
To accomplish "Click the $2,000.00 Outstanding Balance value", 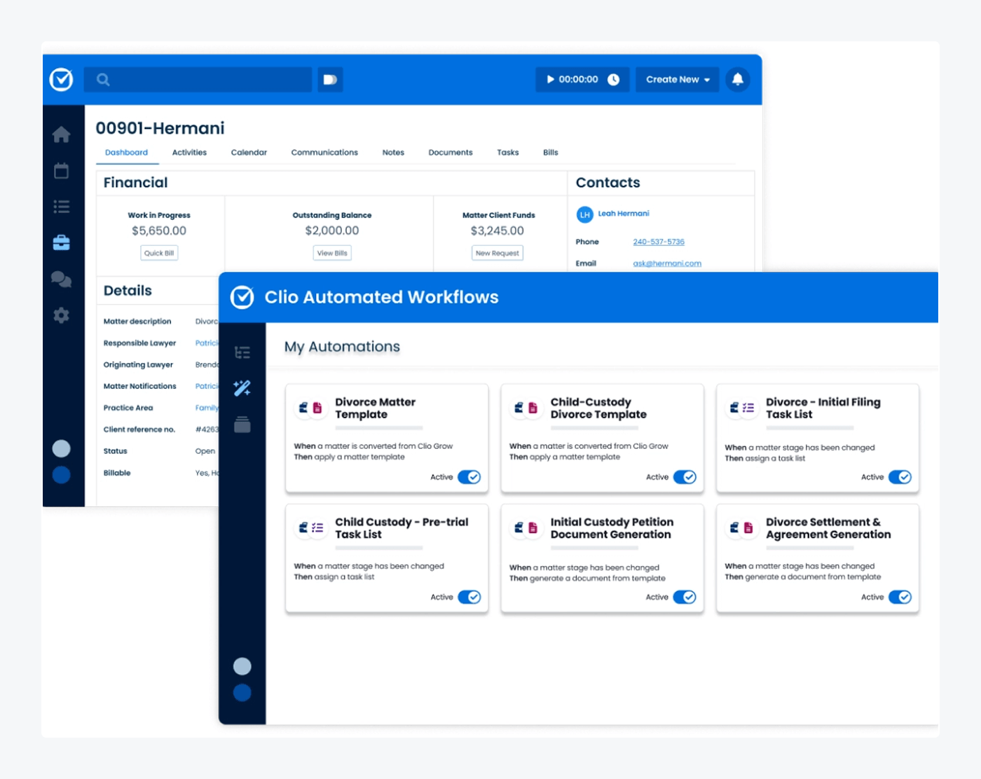I will [x=332, y=230].
